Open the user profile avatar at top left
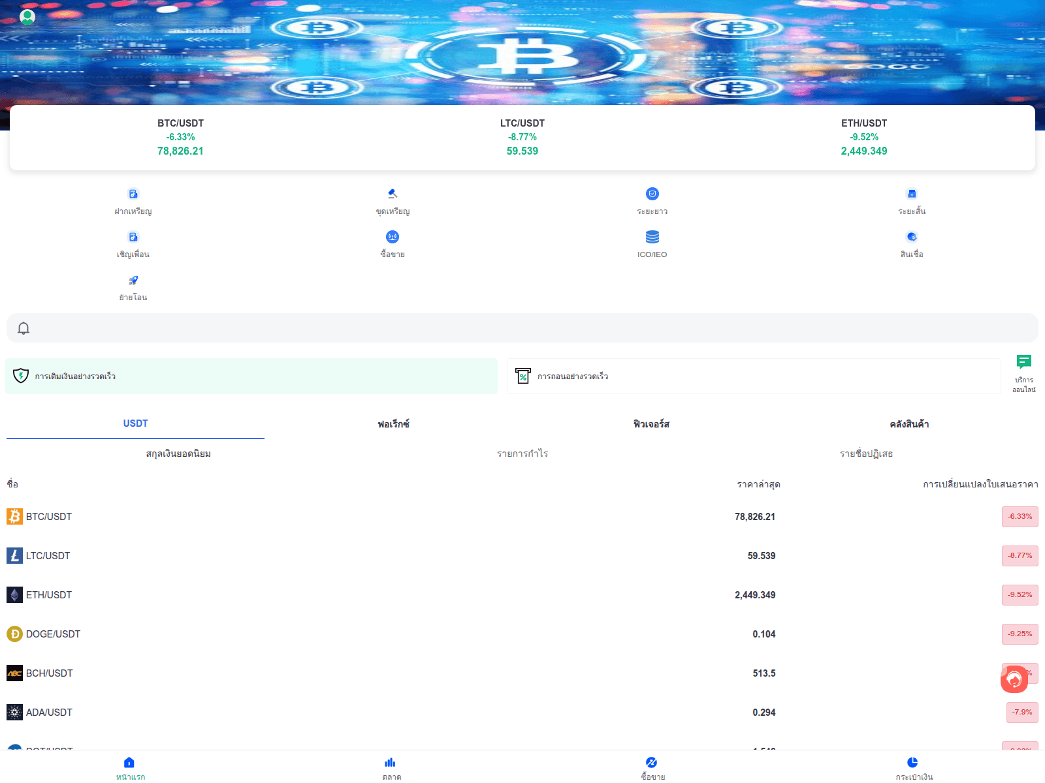Viewport: 1045px width, 783px height. [x=27, y=16]
